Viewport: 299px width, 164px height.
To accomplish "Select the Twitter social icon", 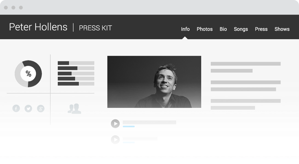I will tap(28, 108).
